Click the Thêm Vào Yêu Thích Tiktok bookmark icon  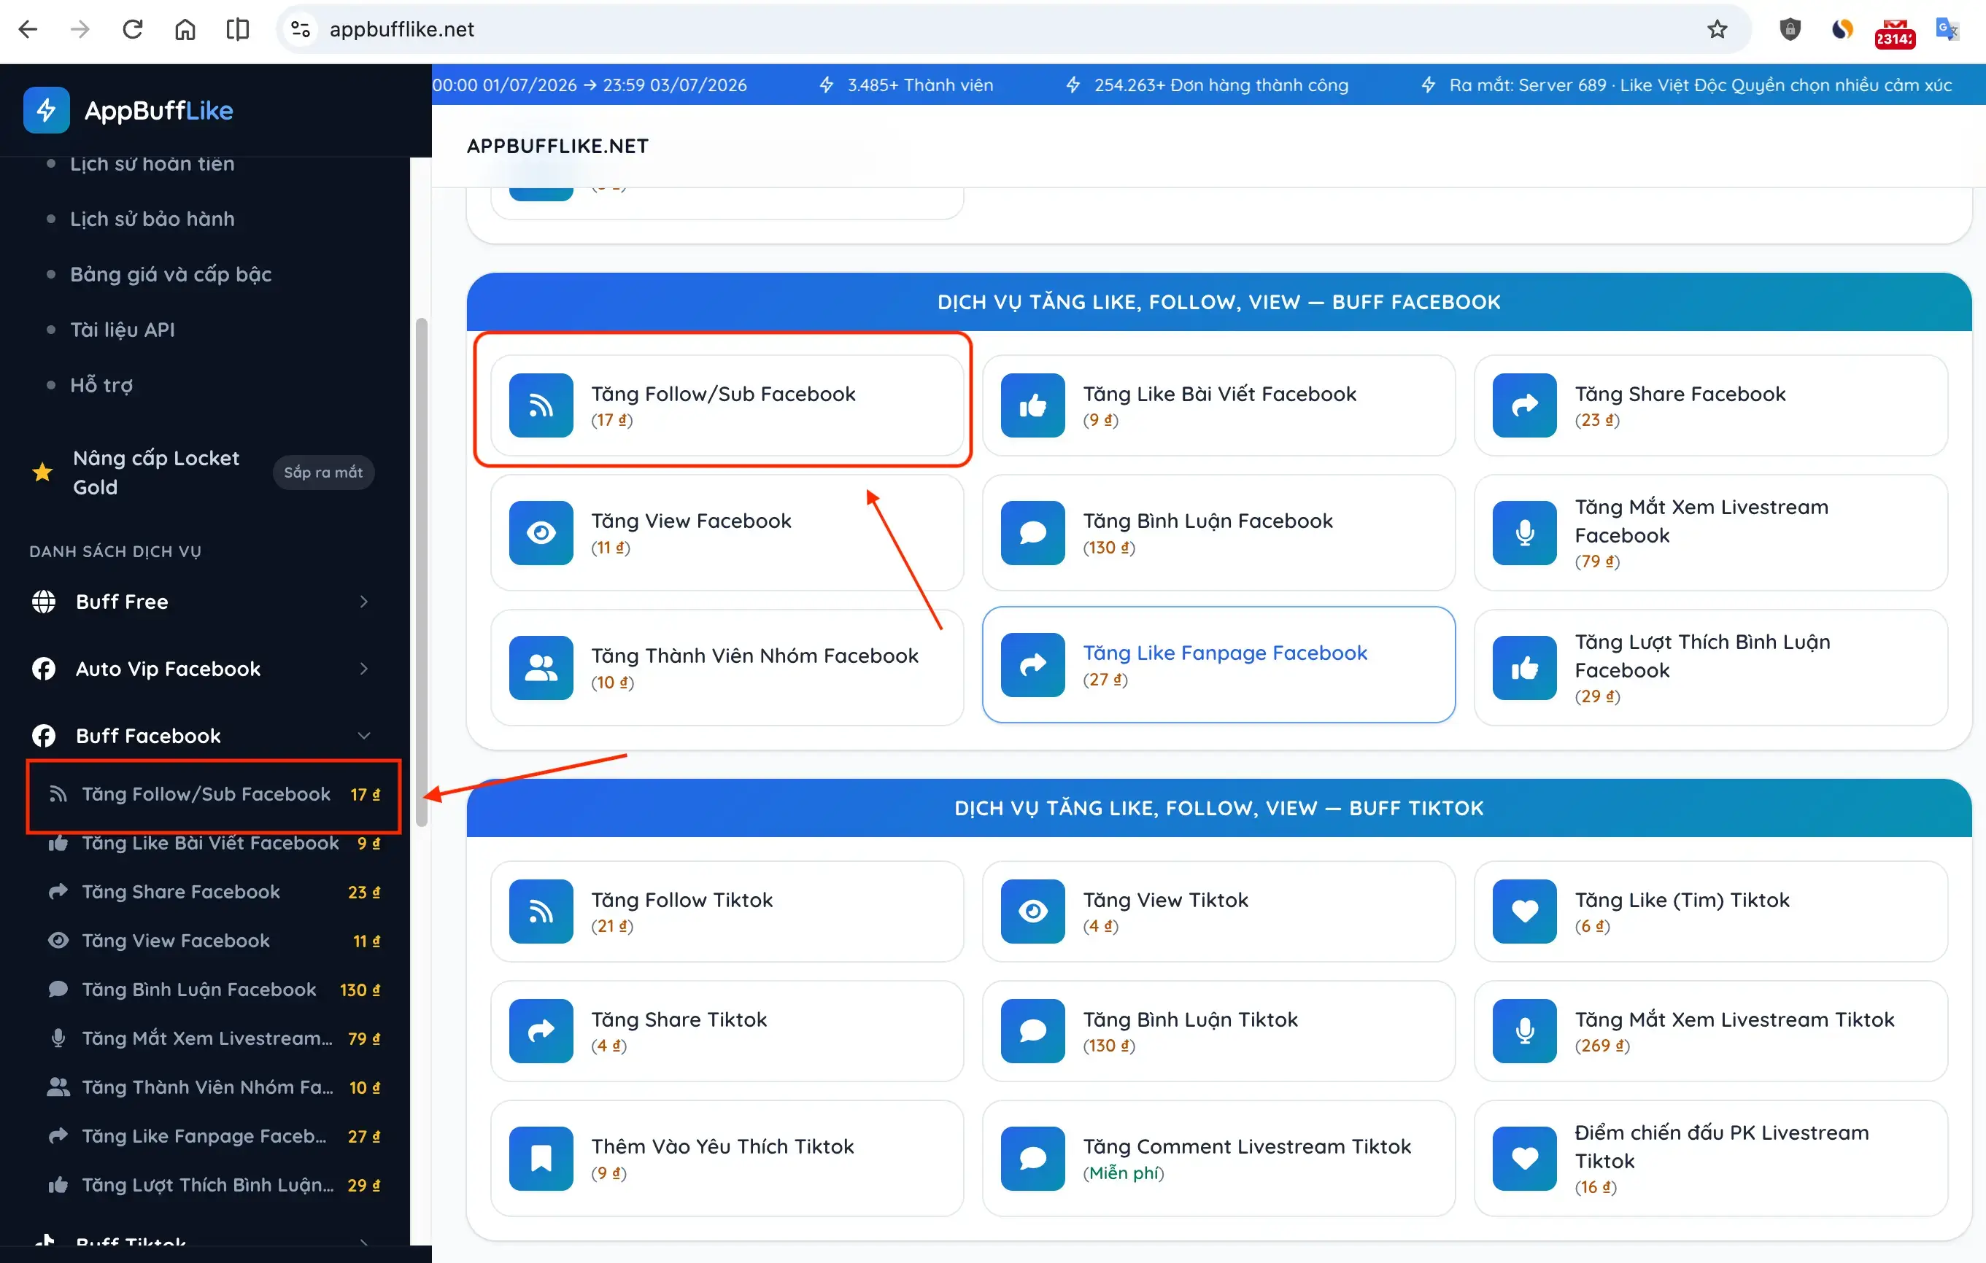click(541, 1158)
